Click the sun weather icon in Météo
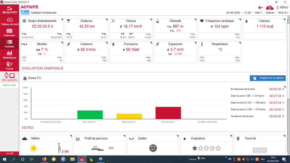The width and height of the screenshot is (290, 163). 34,148
